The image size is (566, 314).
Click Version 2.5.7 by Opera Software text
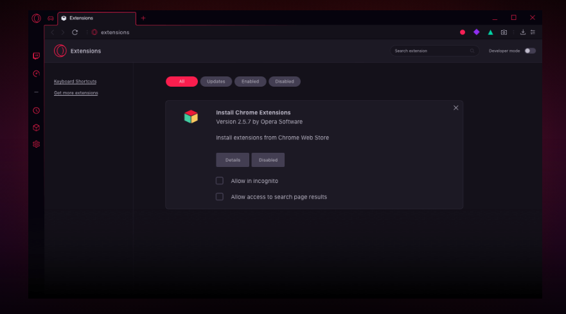coord(259,122)
